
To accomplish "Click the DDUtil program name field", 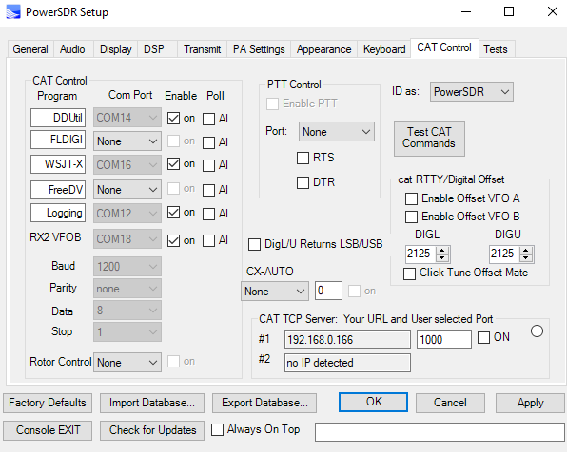I will pyautogui.click(x=58, y=118).
